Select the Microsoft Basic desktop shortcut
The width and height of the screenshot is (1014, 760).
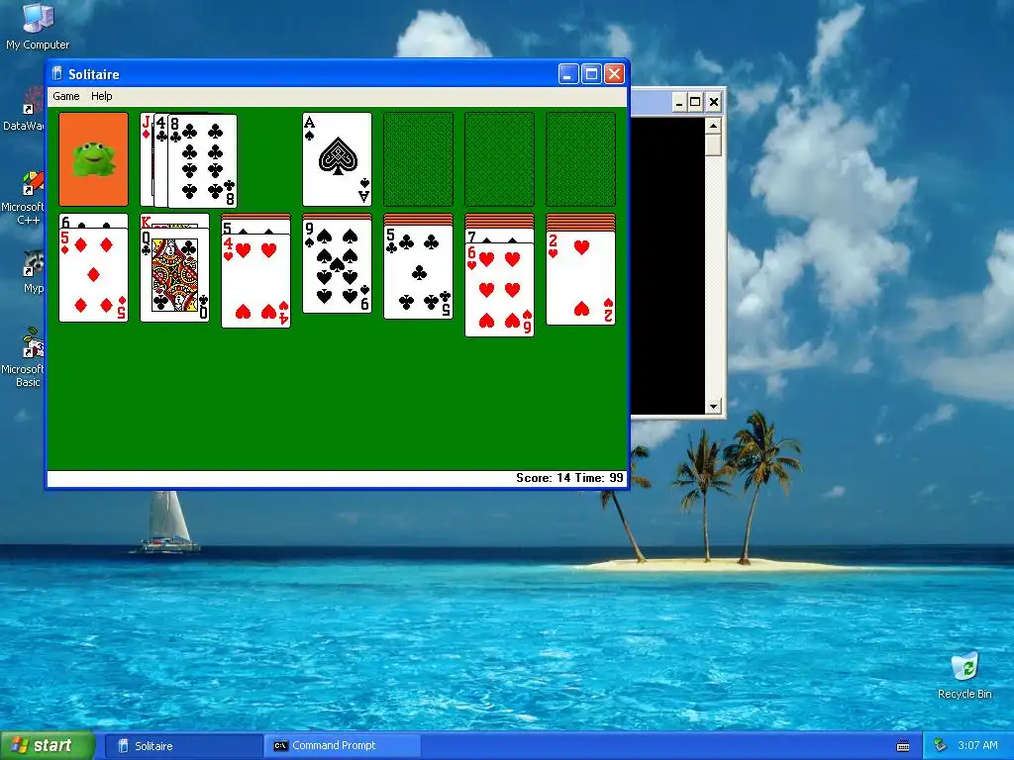point(24,357)
